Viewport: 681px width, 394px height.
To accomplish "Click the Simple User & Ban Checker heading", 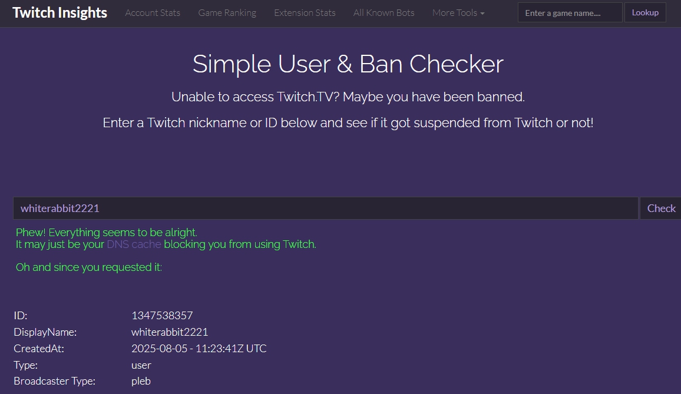I will 348,64.
